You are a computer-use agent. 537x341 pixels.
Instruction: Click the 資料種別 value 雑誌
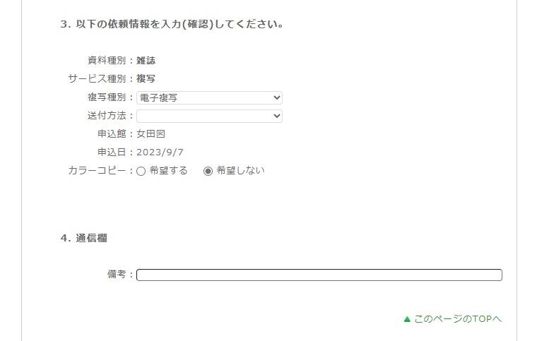point(146,61)
